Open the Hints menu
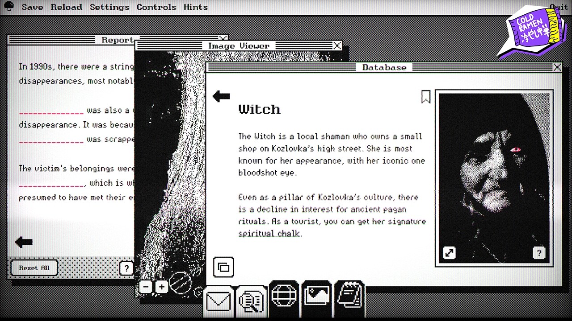The image size is (572, 321). point(196,7)
